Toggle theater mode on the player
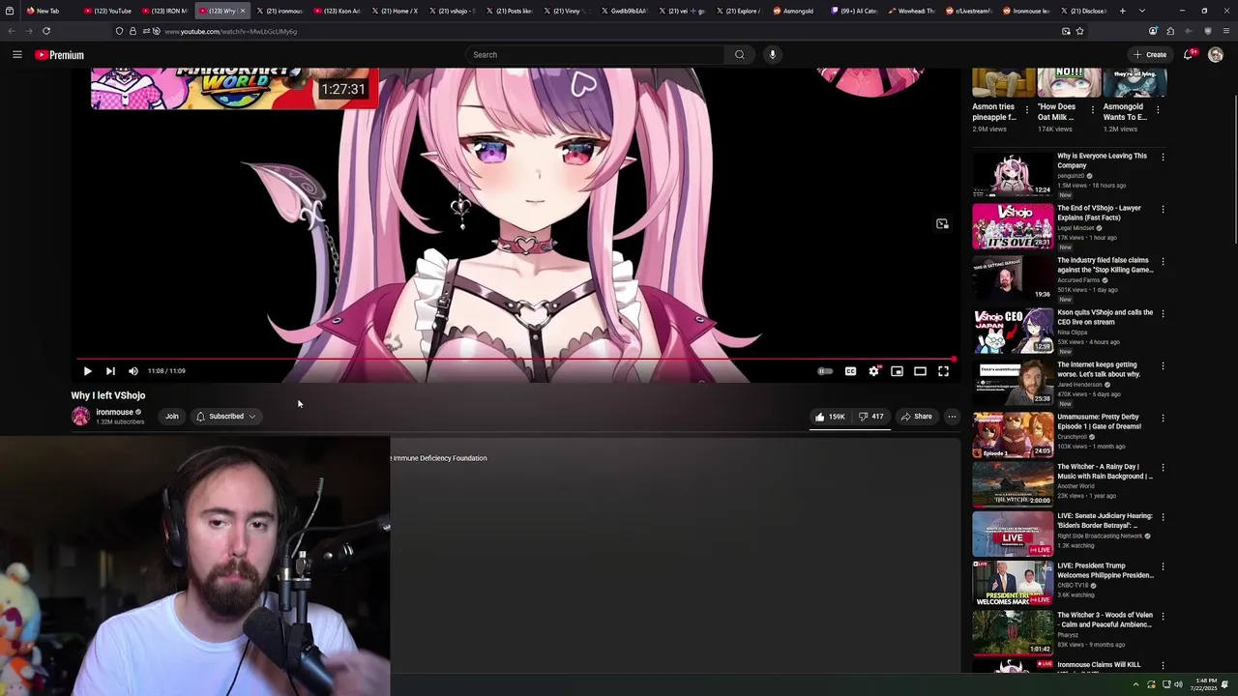 coord(920,371)
